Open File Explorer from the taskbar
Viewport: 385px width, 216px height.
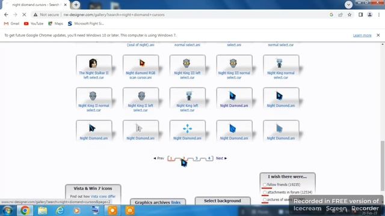coord(43,211)
